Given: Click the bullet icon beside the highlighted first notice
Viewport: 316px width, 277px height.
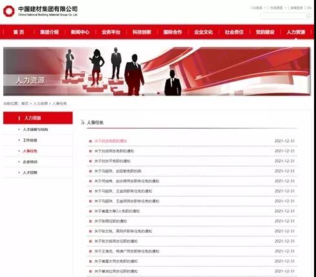Looking at the screenshot, I should (x=91, y=141).
